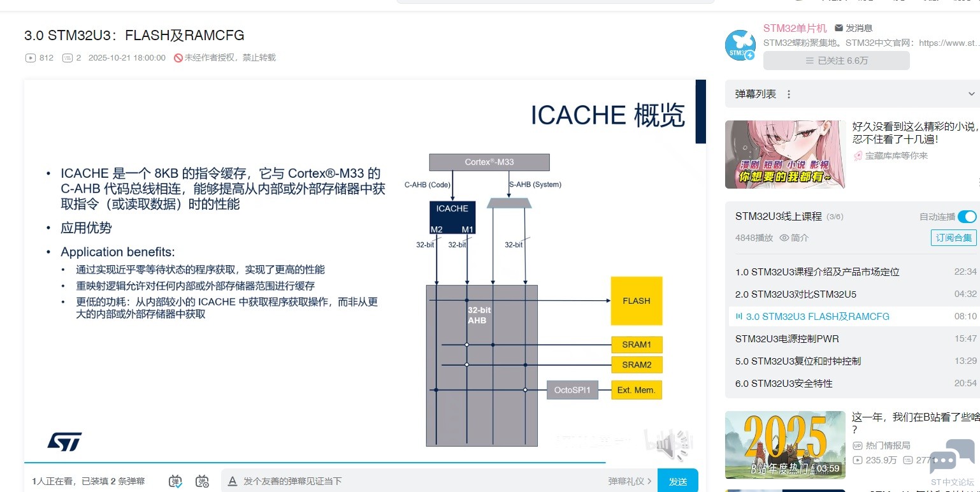Open the STM32单片机 uploader profile
Screen dimensions: 980x492
pos(795,28)
